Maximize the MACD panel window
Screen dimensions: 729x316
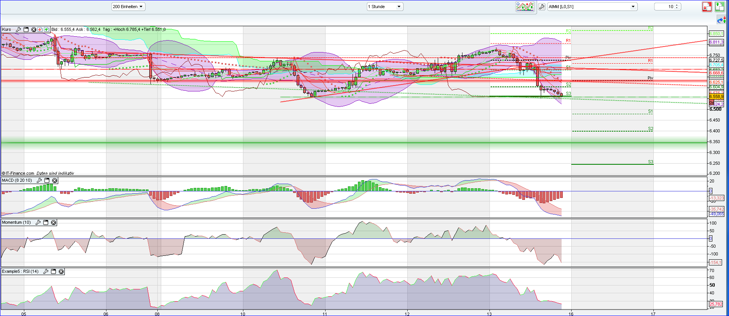point(47,180)
